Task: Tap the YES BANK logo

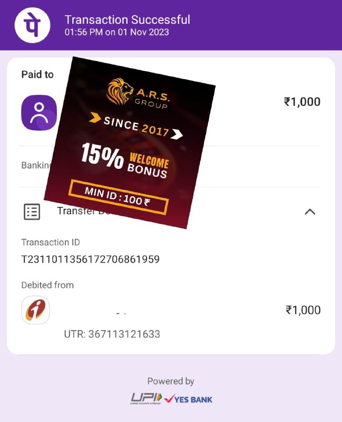Action: click(188, 399)
